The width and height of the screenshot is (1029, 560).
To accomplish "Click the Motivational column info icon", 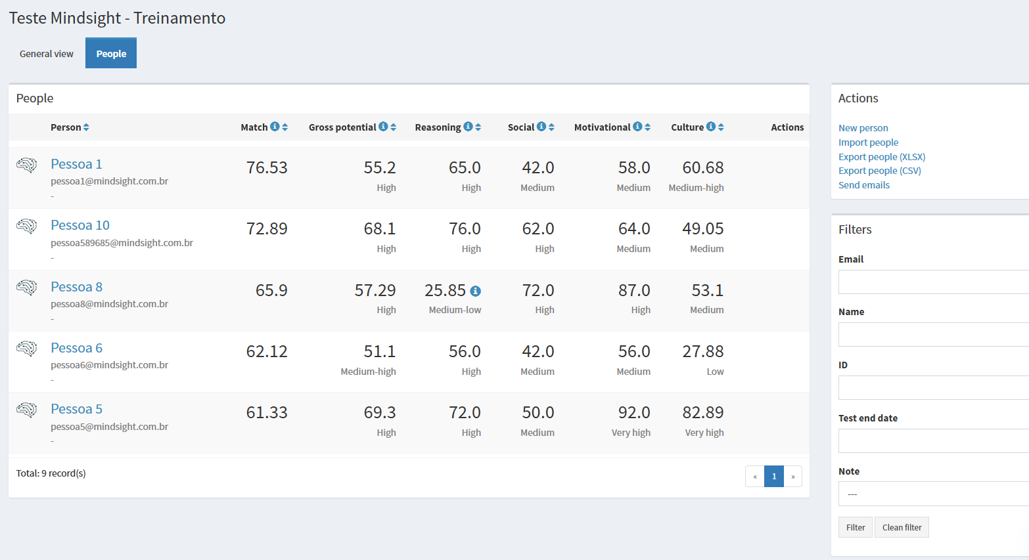I will [637, 127].
